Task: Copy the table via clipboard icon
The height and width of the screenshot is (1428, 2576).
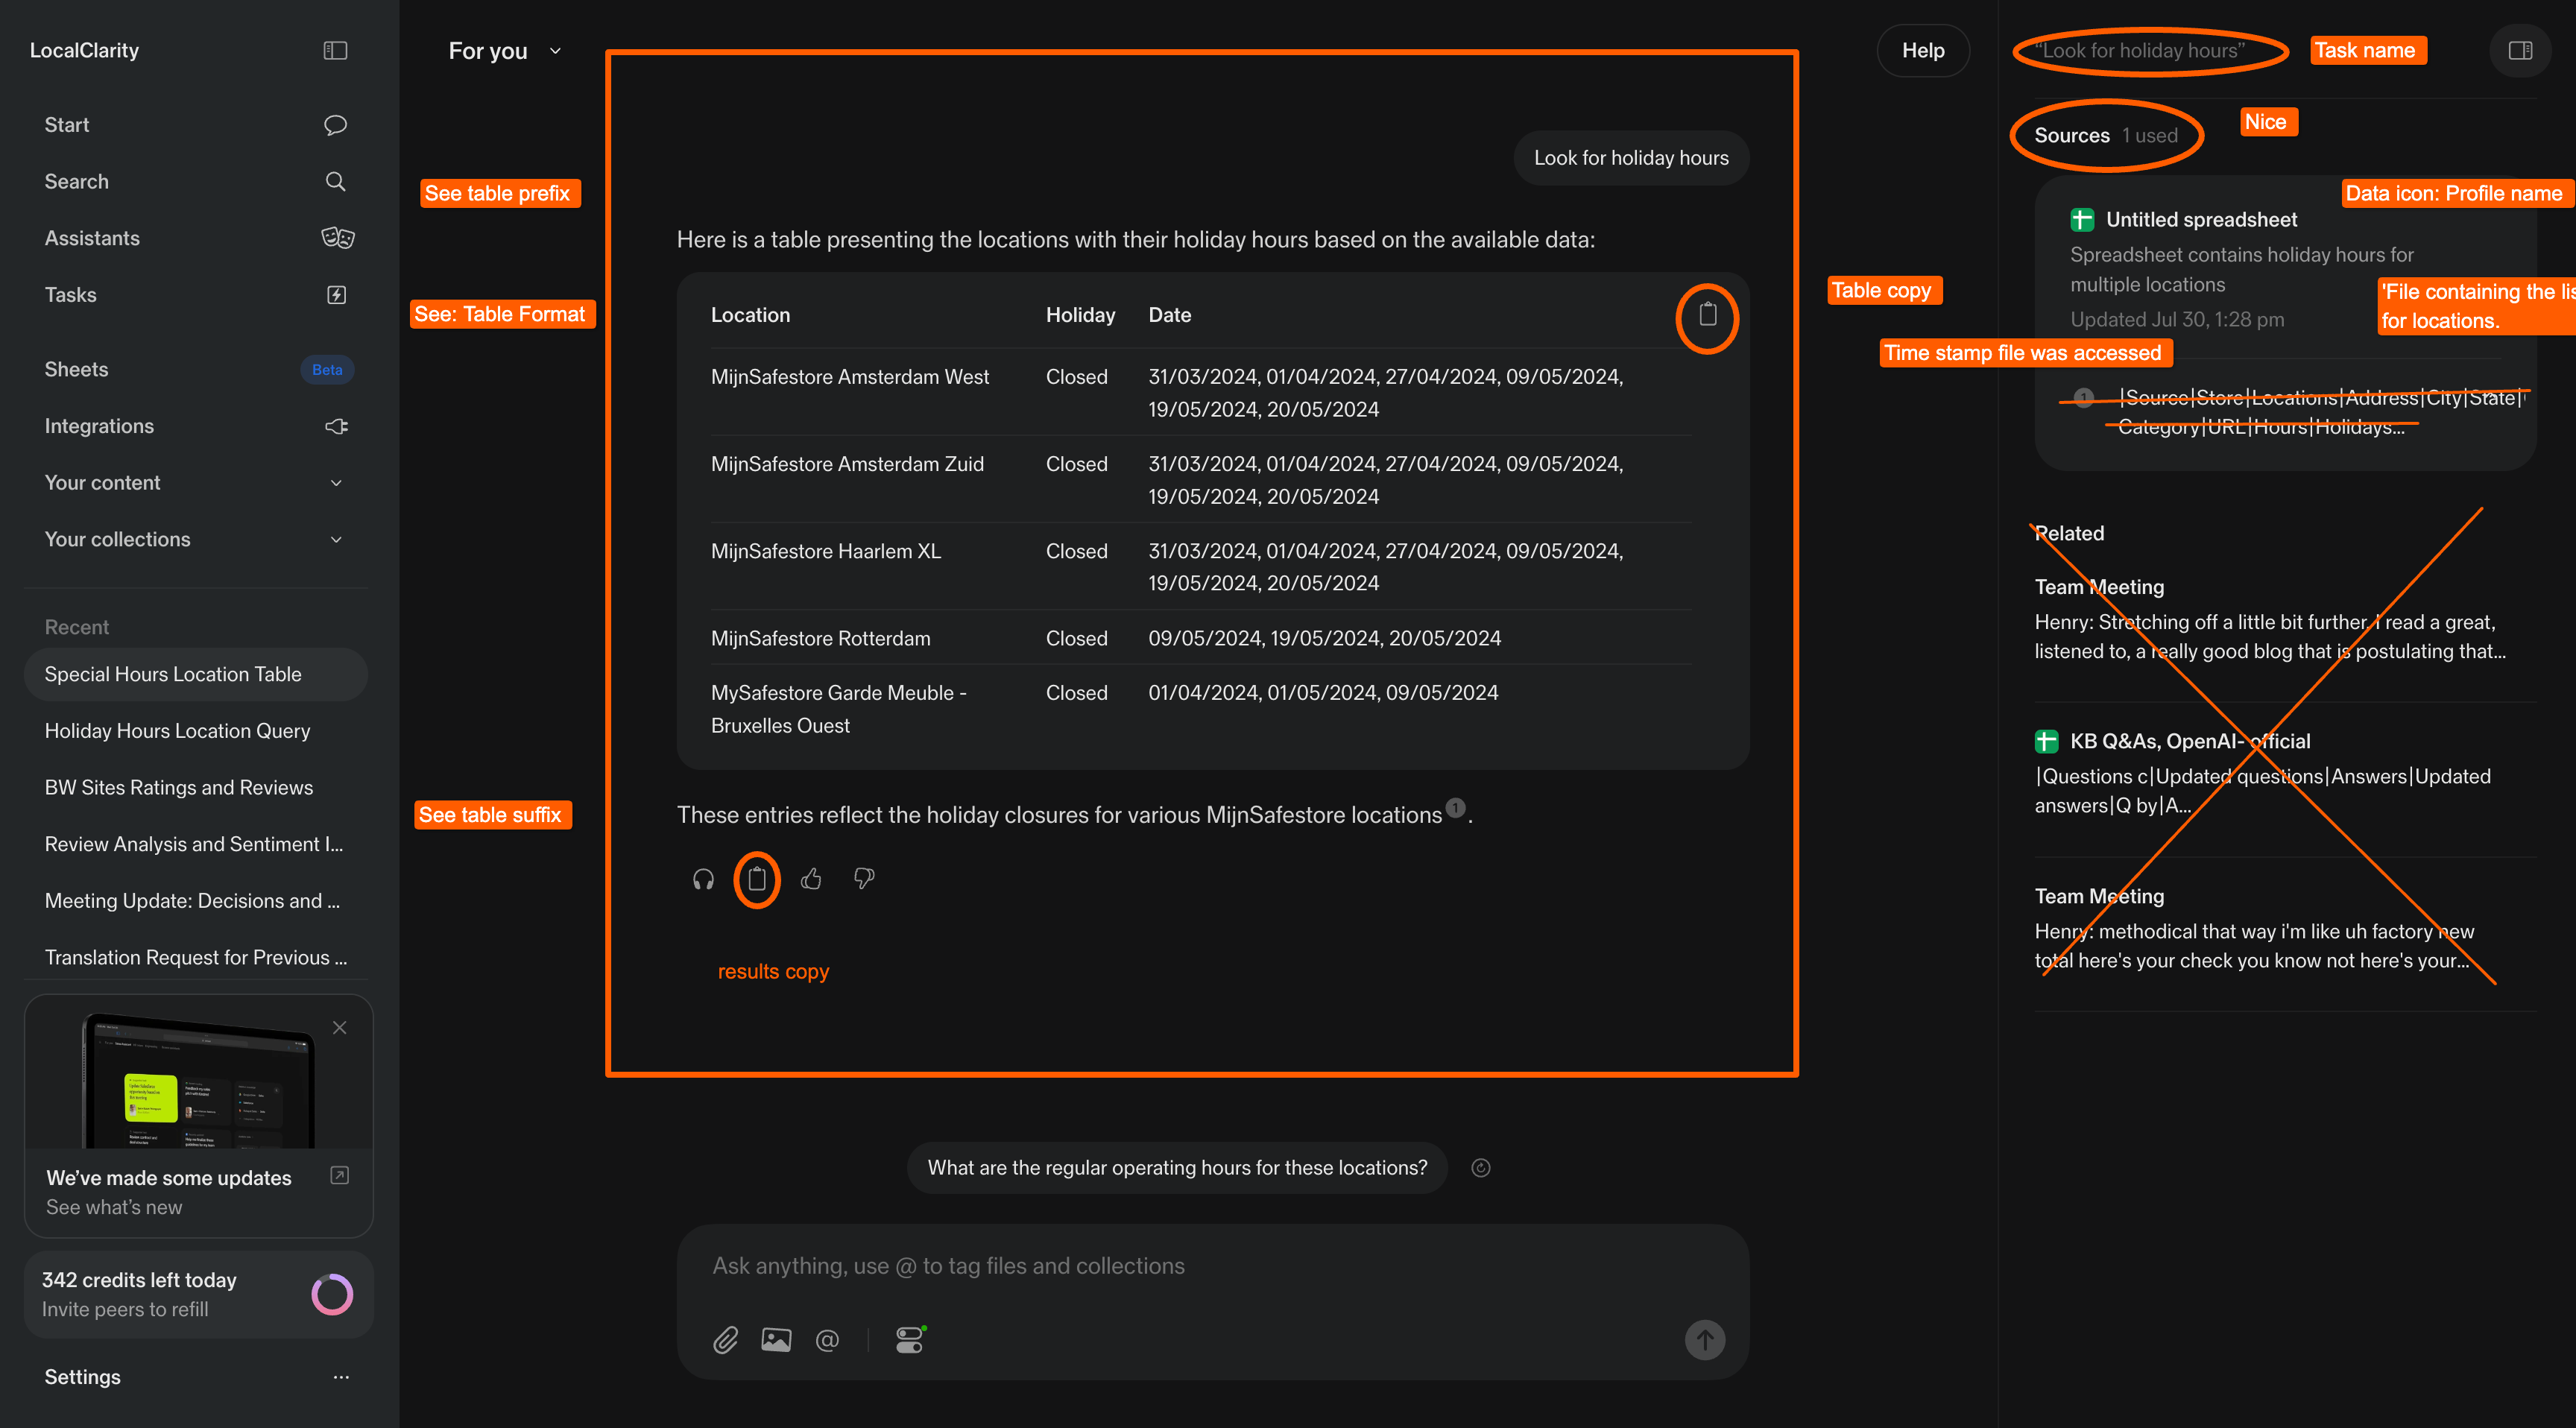Action: click(x=1707, y=315)
